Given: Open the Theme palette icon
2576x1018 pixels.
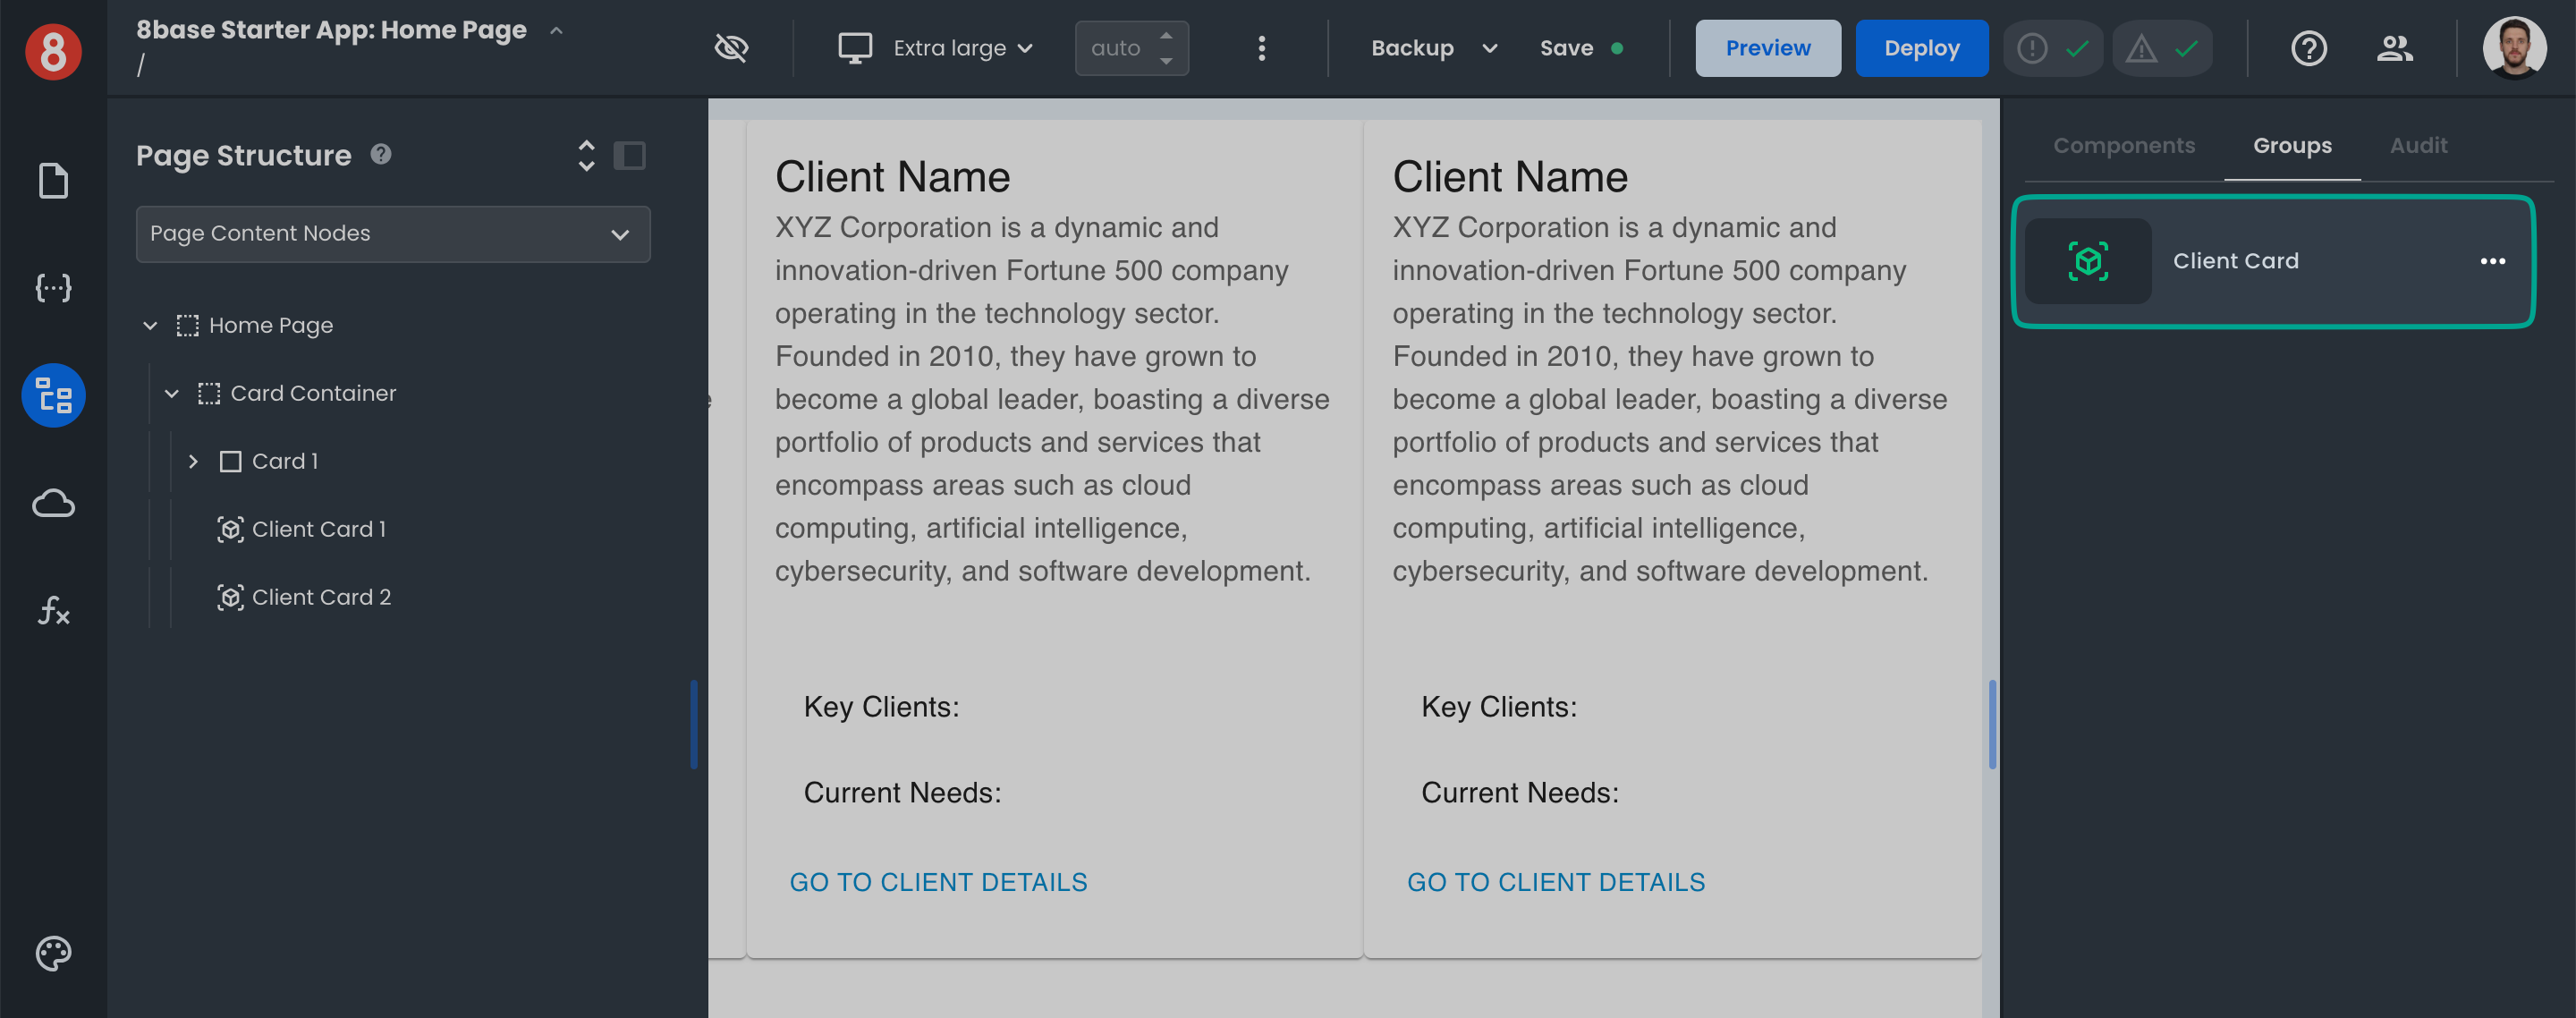Looking at the screenshot, I should click(53, 953).
